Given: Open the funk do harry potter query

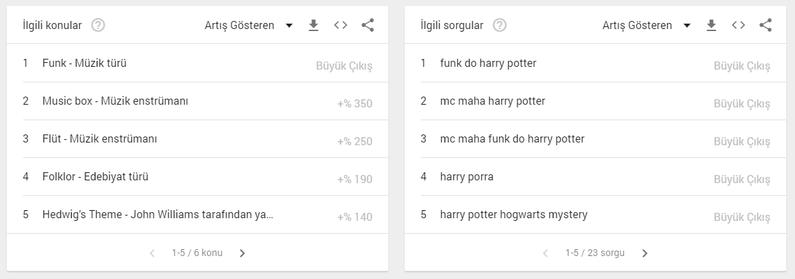Looking at the screenshot, I should (x=595, y=64).
